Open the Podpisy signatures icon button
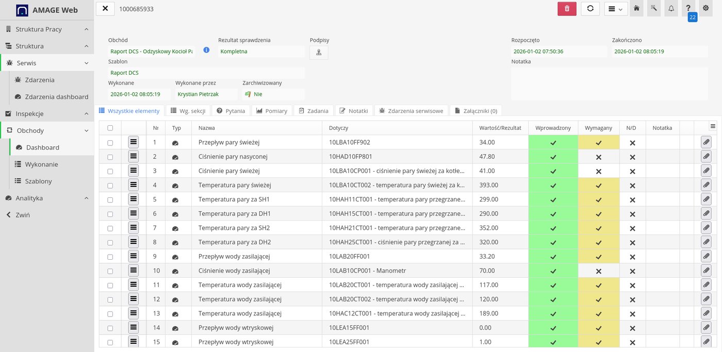 (x=319, y=52)
